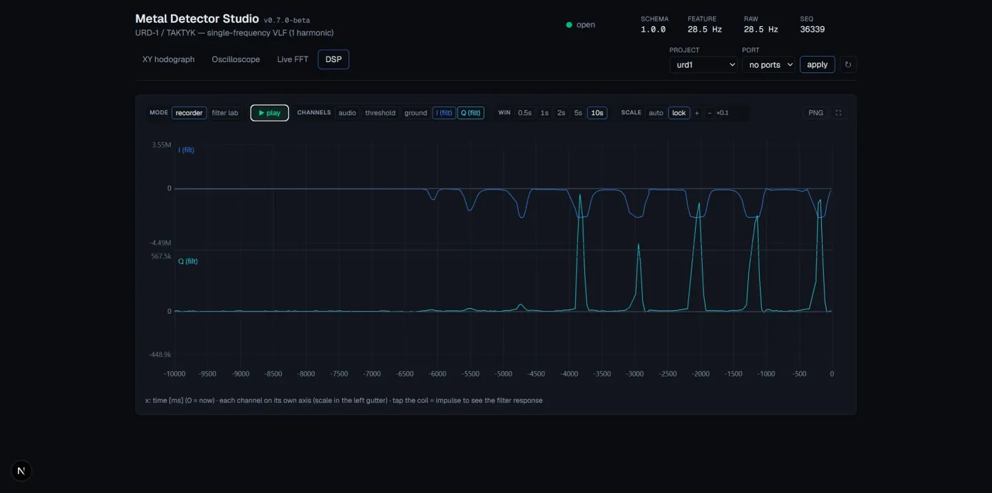Open the Oscilloscope tab
The width and height of the screenshot is (992, 493).
point(236,59)
